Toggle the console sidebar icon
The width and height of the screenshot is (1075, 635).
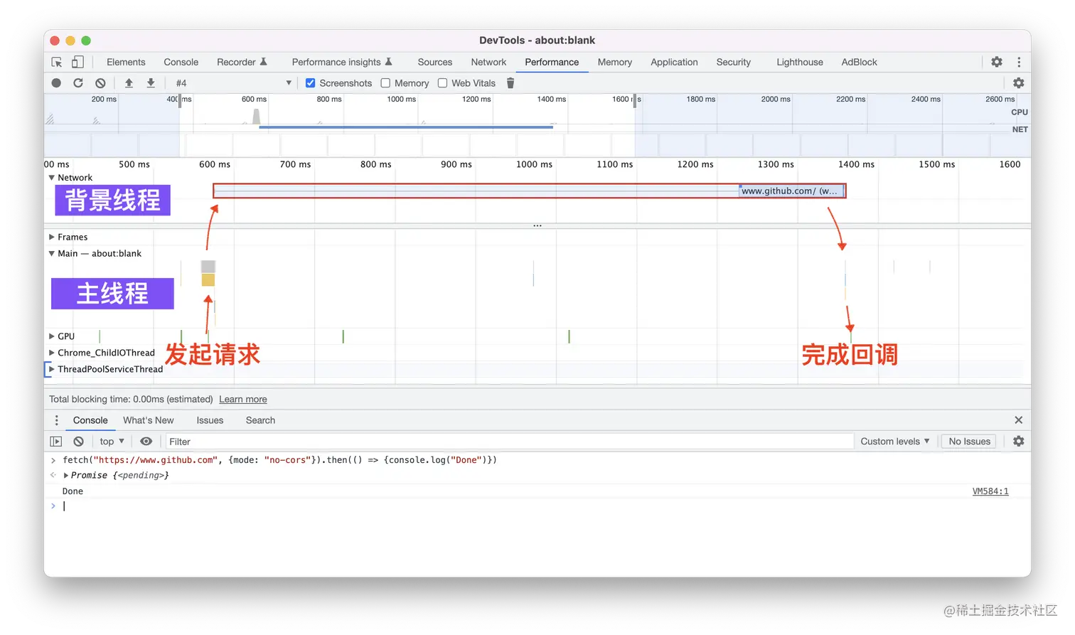[56, 442]
